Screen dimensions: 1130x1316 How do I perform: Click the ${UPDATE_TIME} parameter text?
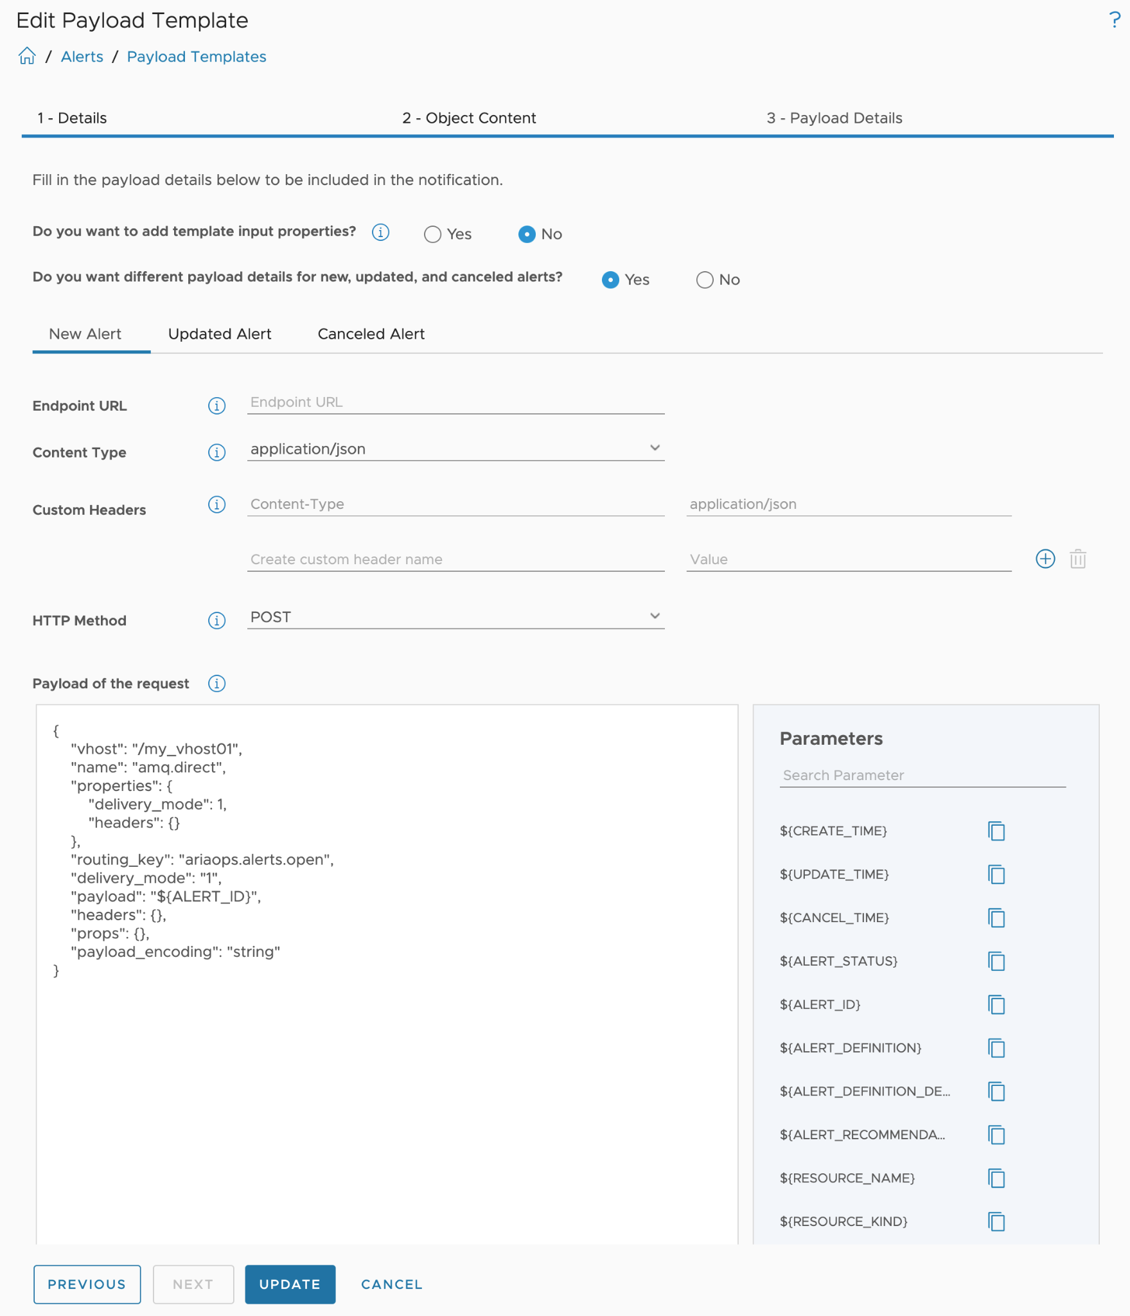[x=834, y=874]
